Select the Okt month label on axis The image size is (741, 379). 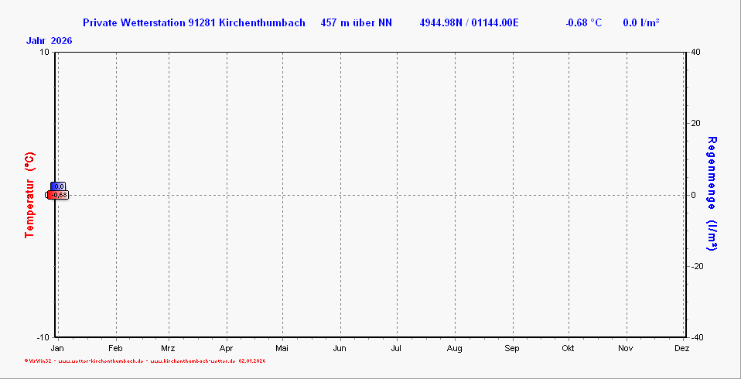(568, 349)
